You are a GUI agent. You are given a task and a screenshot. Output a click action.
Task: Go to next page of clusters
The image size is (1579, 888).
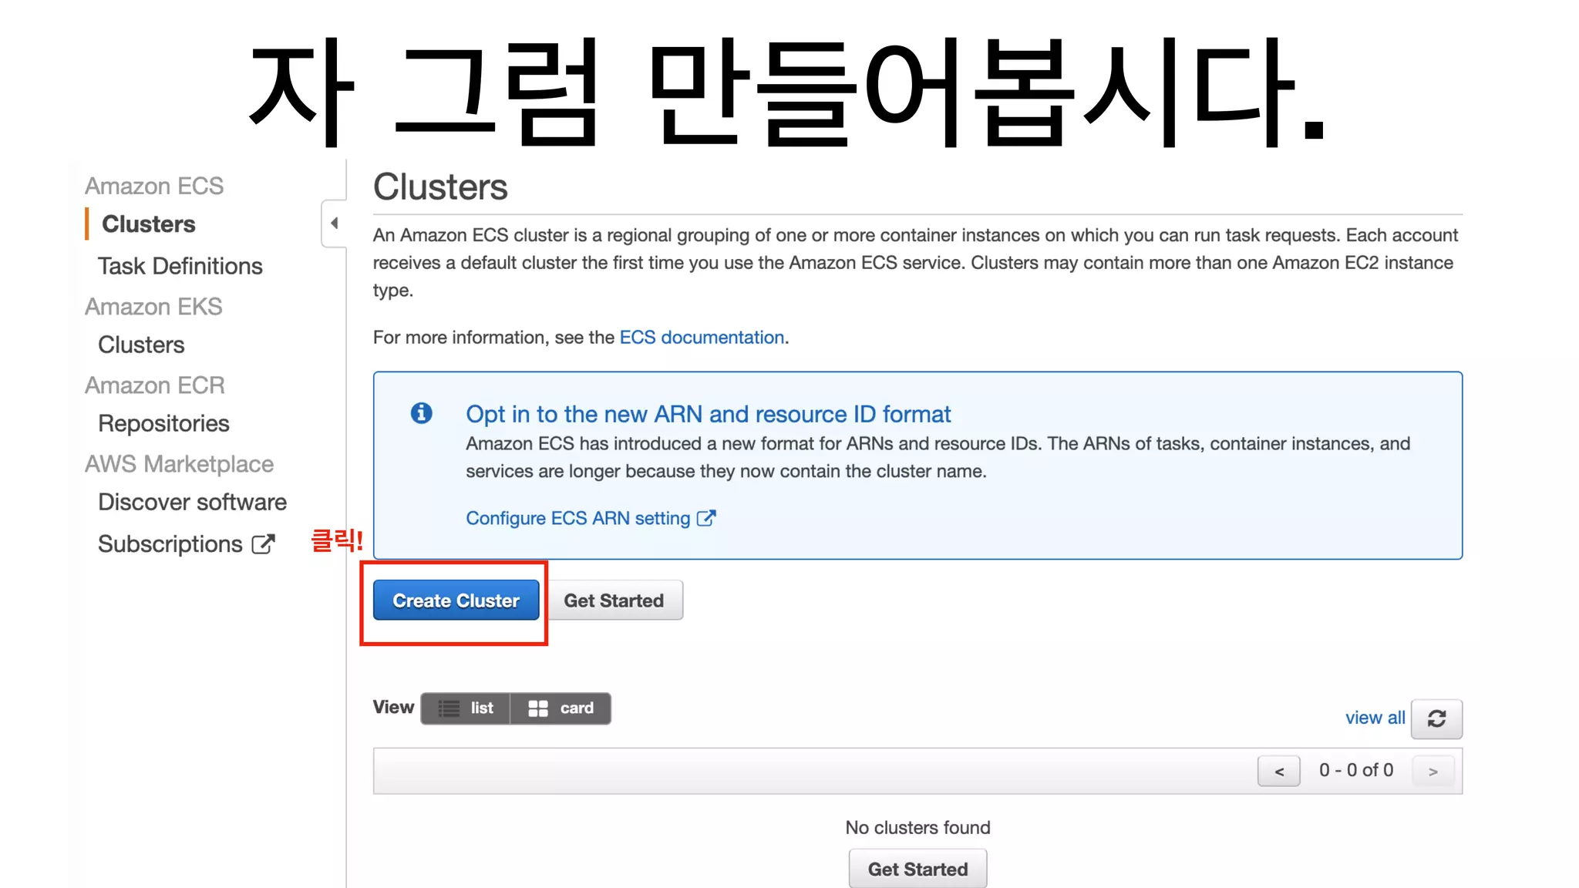[1433, 771]
